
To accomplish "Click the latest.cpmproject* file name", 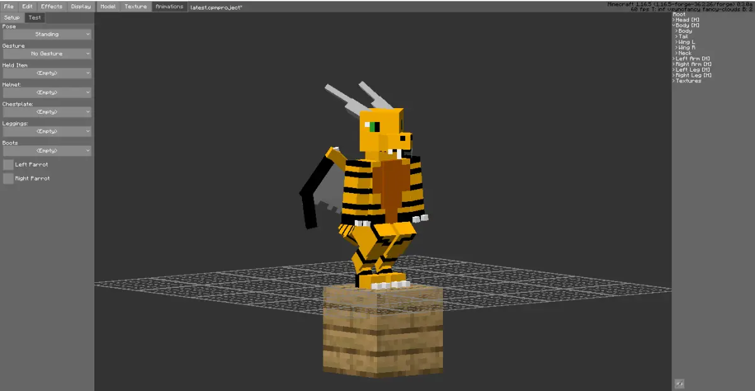I will 216,7.
